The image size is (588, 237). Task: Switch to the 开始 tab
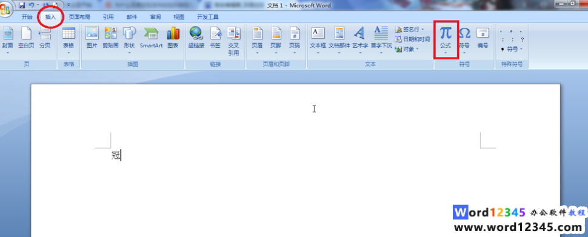pyautogui.click(x=27, y=17)
